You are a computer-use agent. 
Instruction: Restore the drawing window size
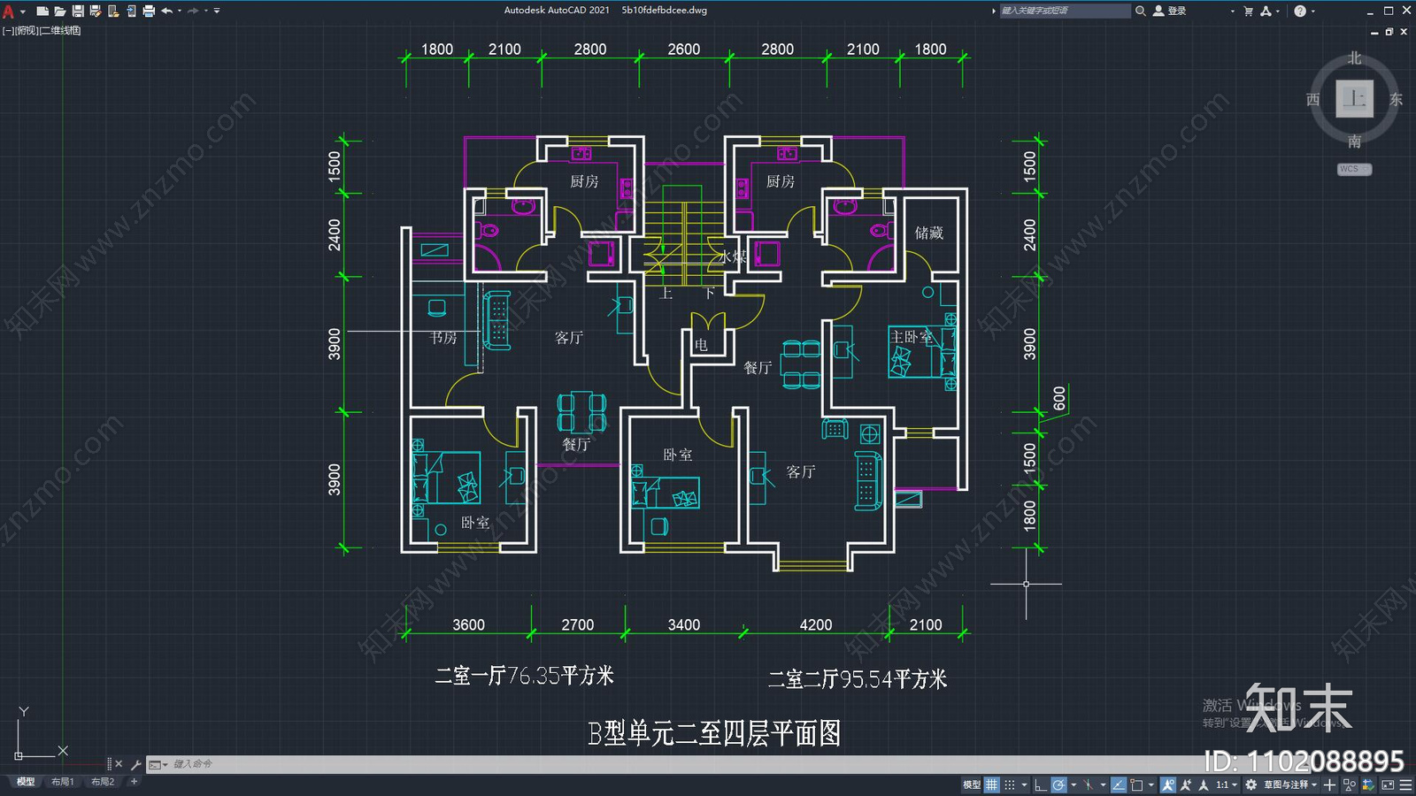1389,32
